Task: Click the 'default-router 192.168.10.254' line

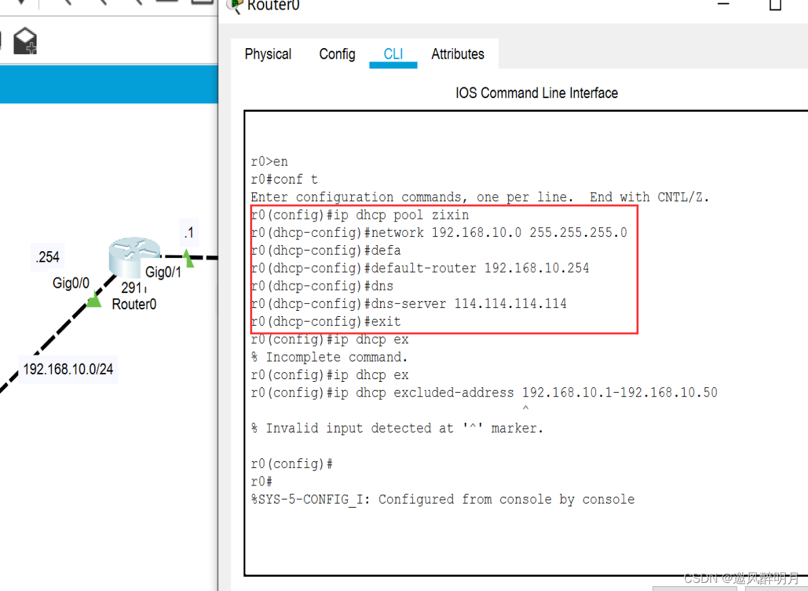Action: (x=420, y=268)
